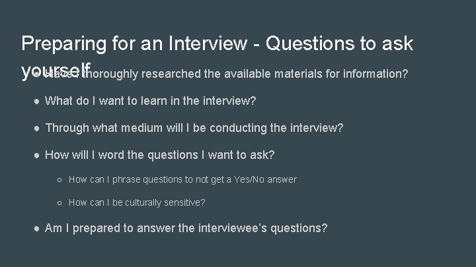Select the word 'yourself' in the title

56,71
